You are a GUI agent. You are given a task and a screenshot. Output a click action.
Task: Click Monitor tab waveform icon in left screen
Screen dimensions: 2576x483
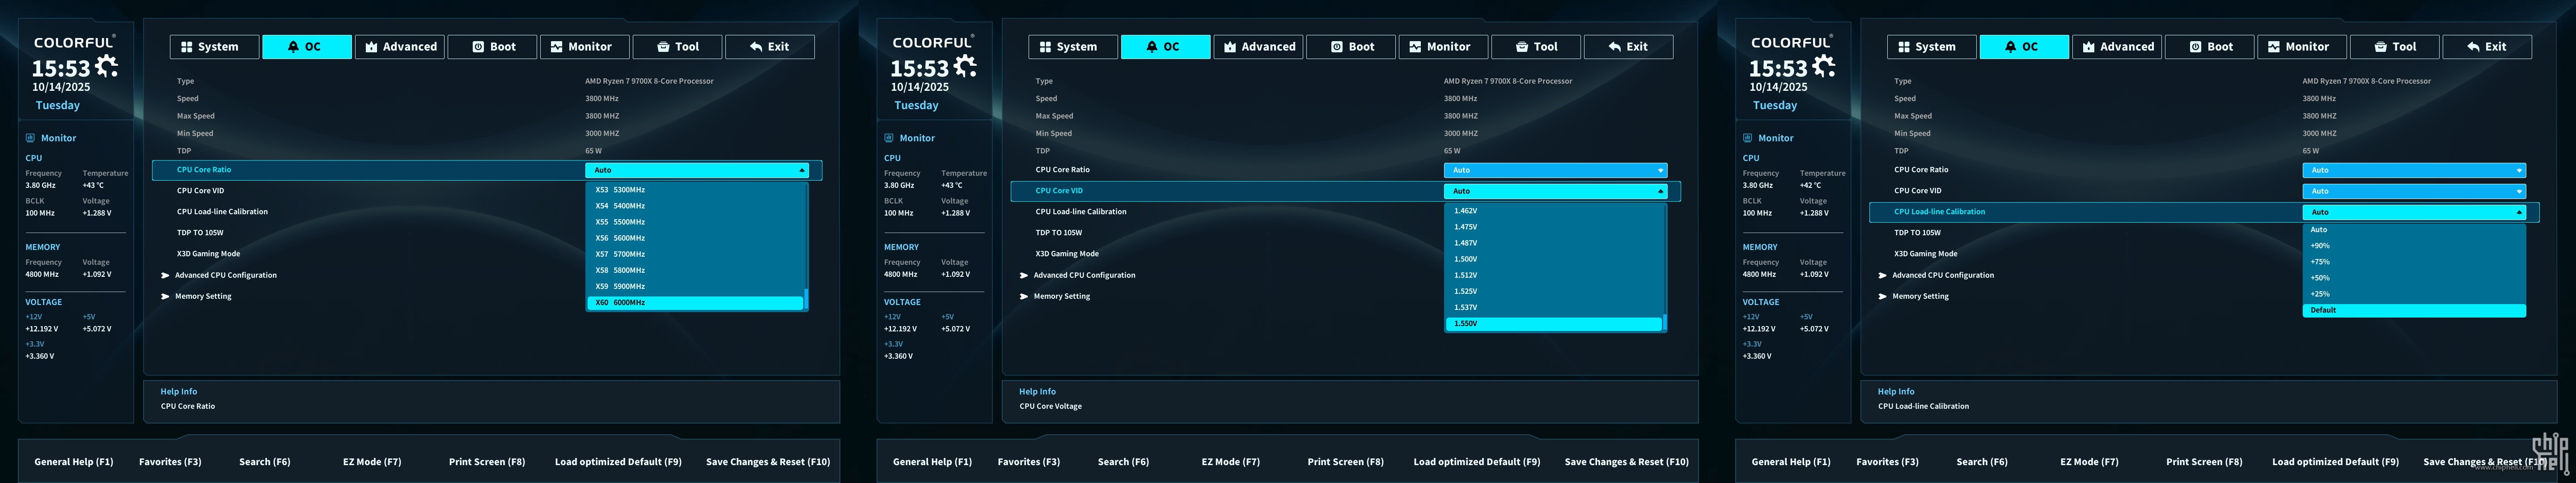556,47
